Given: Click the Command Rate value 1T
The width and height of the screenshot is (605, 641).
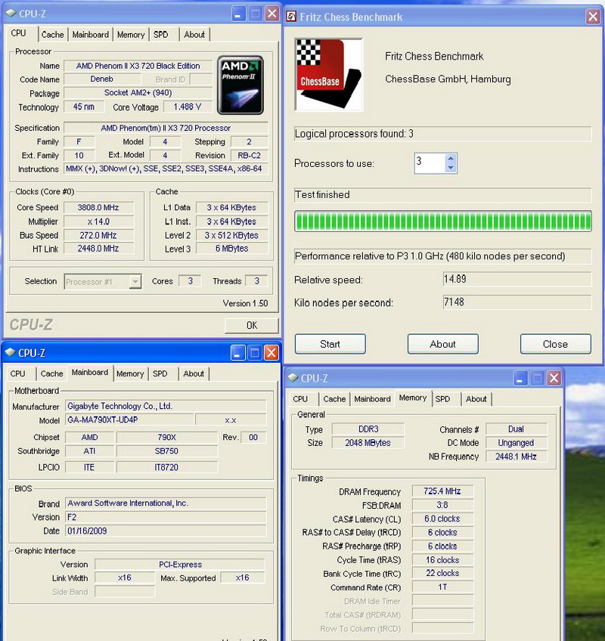Looking at the screenshot, I should pos(442,587).
